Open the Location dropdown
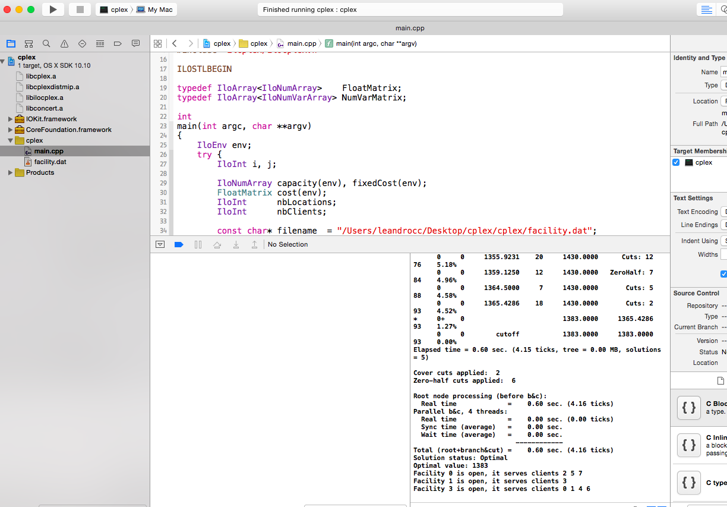Viewport: 727px width, 507px height. tap(723, 101)
